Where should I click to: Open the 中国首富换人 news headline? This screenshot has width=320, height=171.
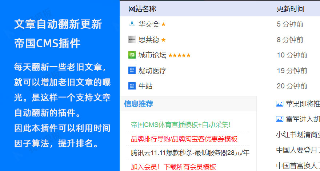pyautogui.click(x=298, y=165)
